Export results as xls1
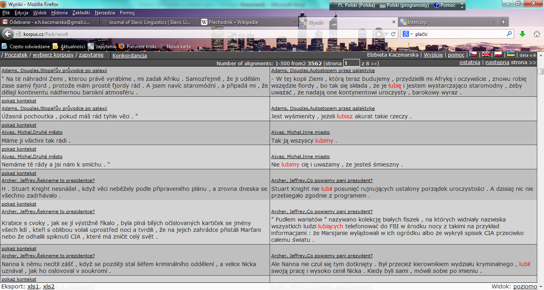Screen dimensions: 544x290 coord(33,286)
